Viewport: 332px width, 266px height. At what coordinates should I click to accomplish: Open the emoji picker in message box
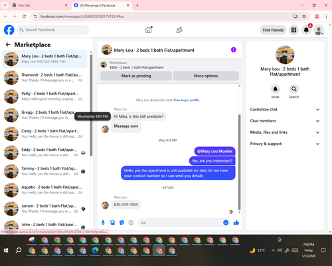[226, 223]
